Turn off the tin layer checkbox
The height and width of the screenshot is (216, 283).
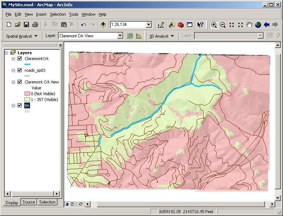click(20, 105)
